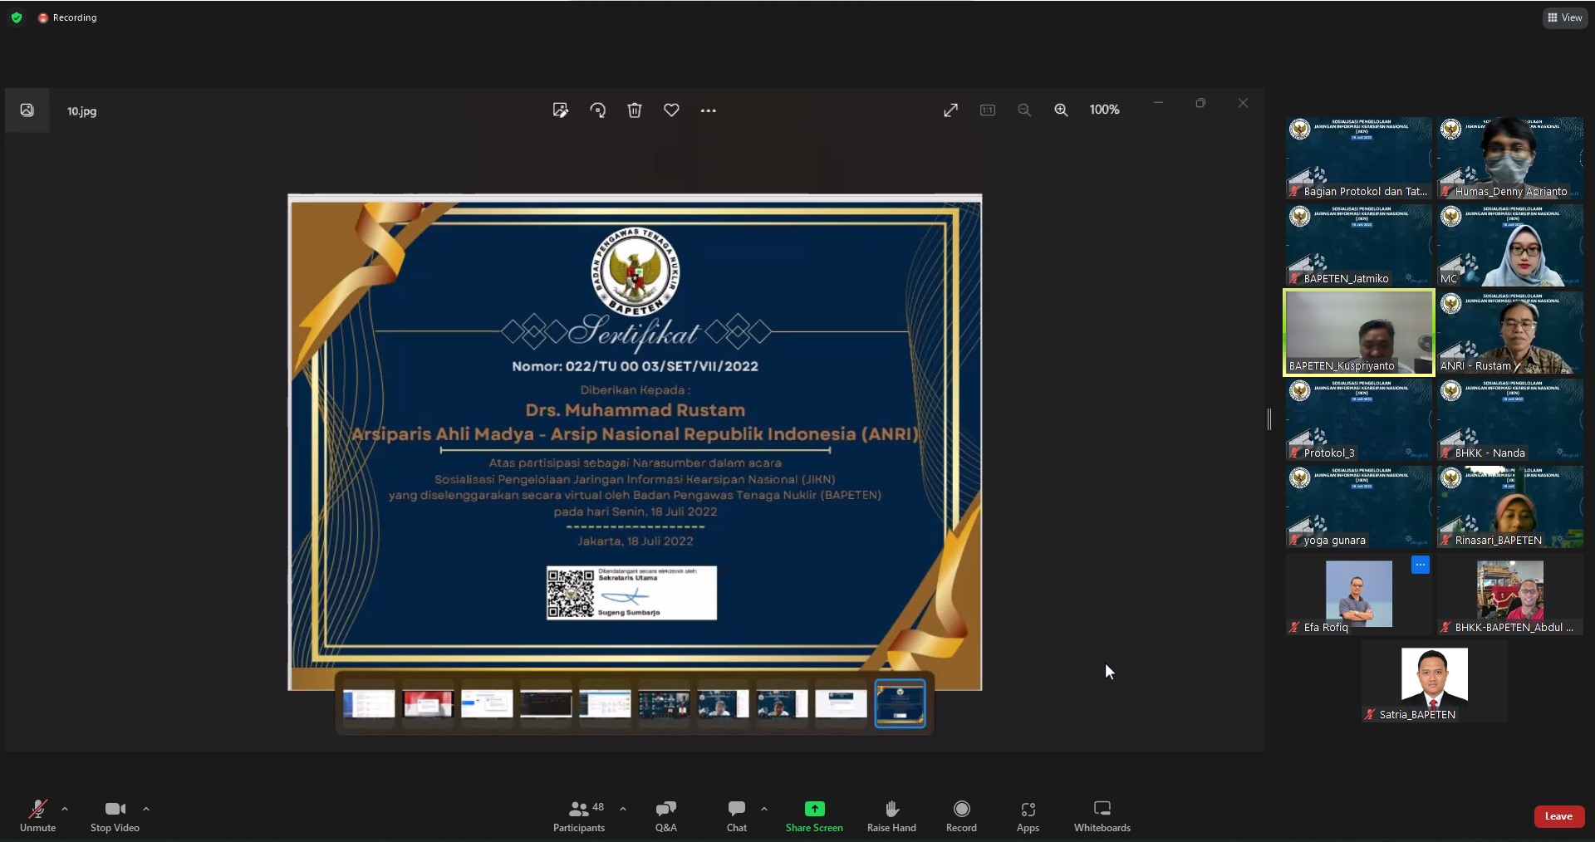Rotate the image in photo viewer

coord(598,110)
